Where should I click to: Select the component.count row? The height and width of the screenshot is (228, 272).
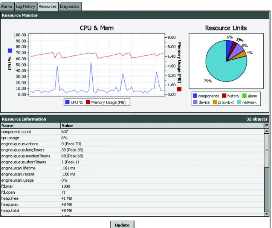(x=133, y=132)
